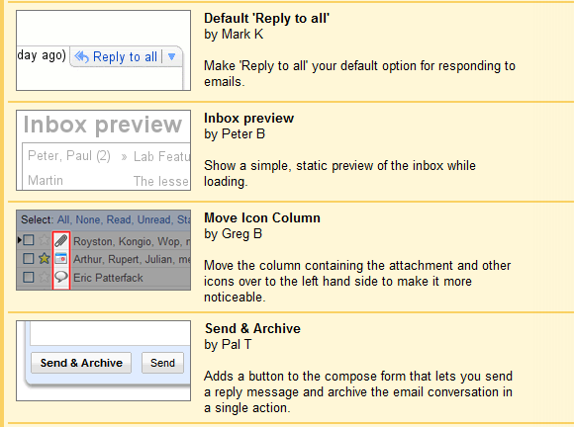Click the plain Send button
Screen dimensions: 574x427
163,363
